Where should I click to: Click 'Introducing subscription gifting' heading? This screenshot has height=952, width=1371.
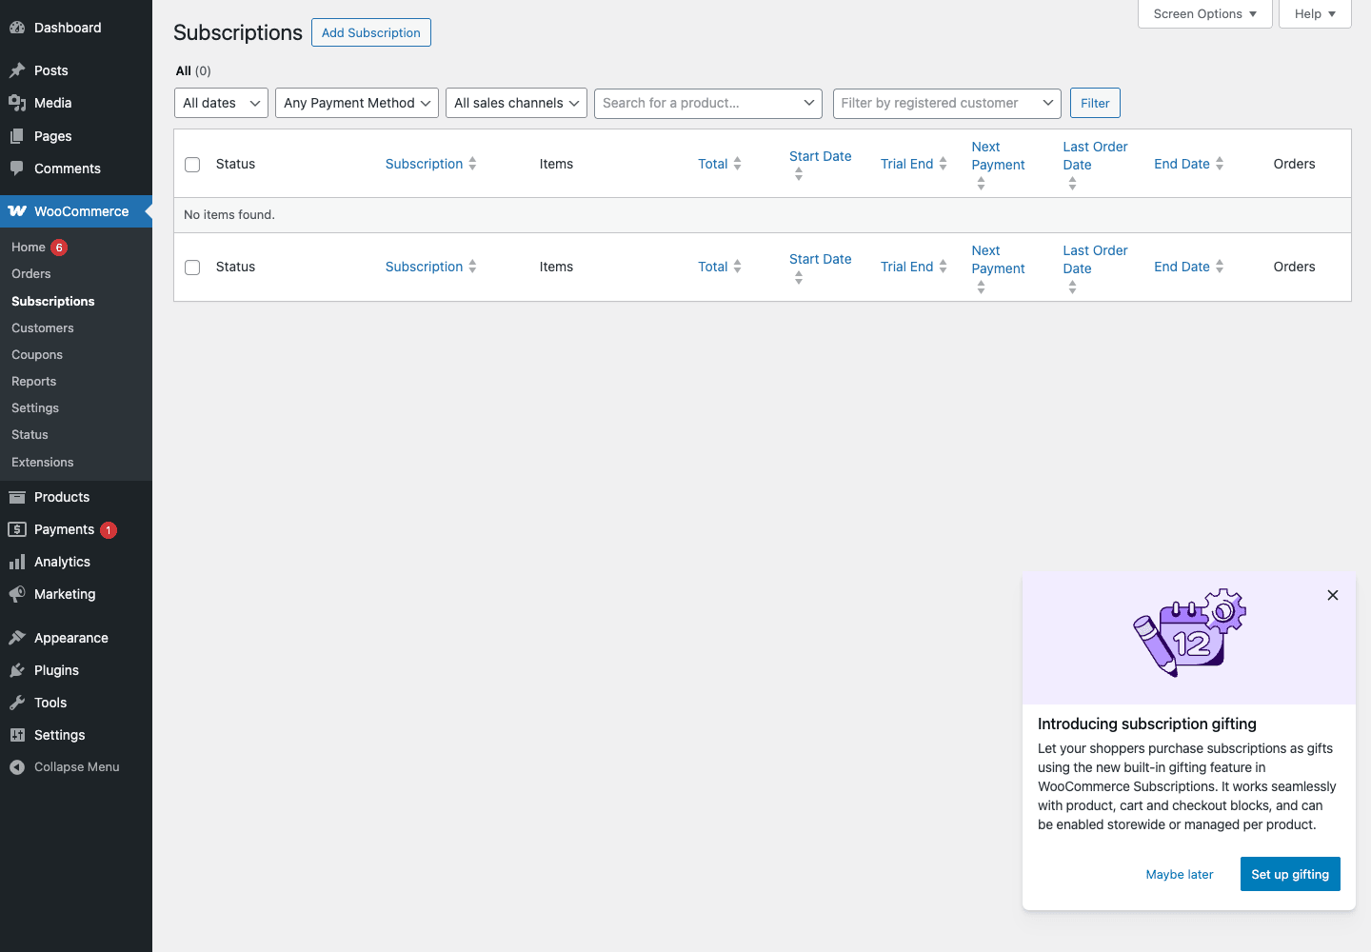tap(1147, 724)
